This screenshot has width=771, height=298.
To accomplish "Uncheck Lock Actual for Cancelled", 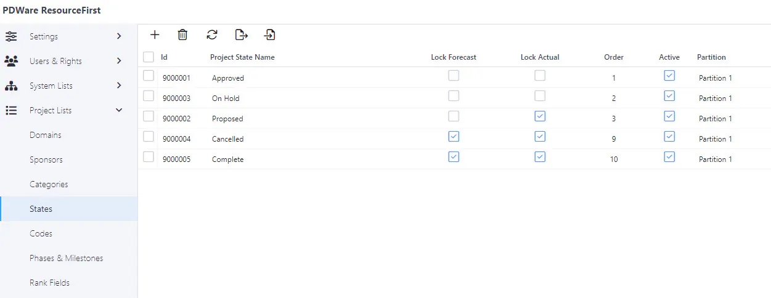I will pos(540,137).
